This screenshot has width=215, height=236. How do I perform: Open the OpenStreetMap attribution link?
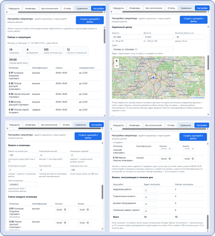coord(198,97)
